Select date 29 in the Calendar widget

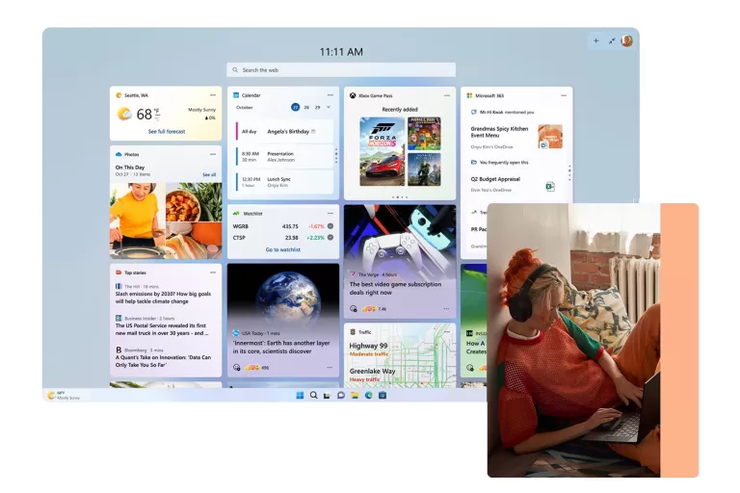click(316, 108)
